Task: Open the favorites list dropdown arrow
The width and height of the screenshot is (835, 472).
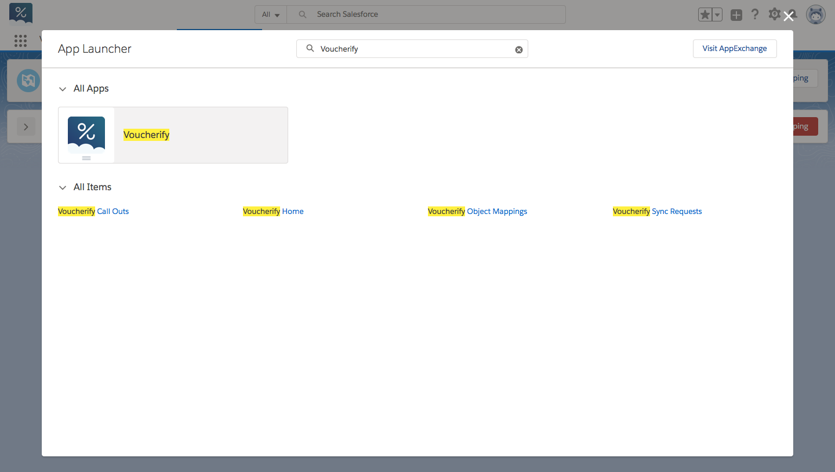Action: coord(717,14)
